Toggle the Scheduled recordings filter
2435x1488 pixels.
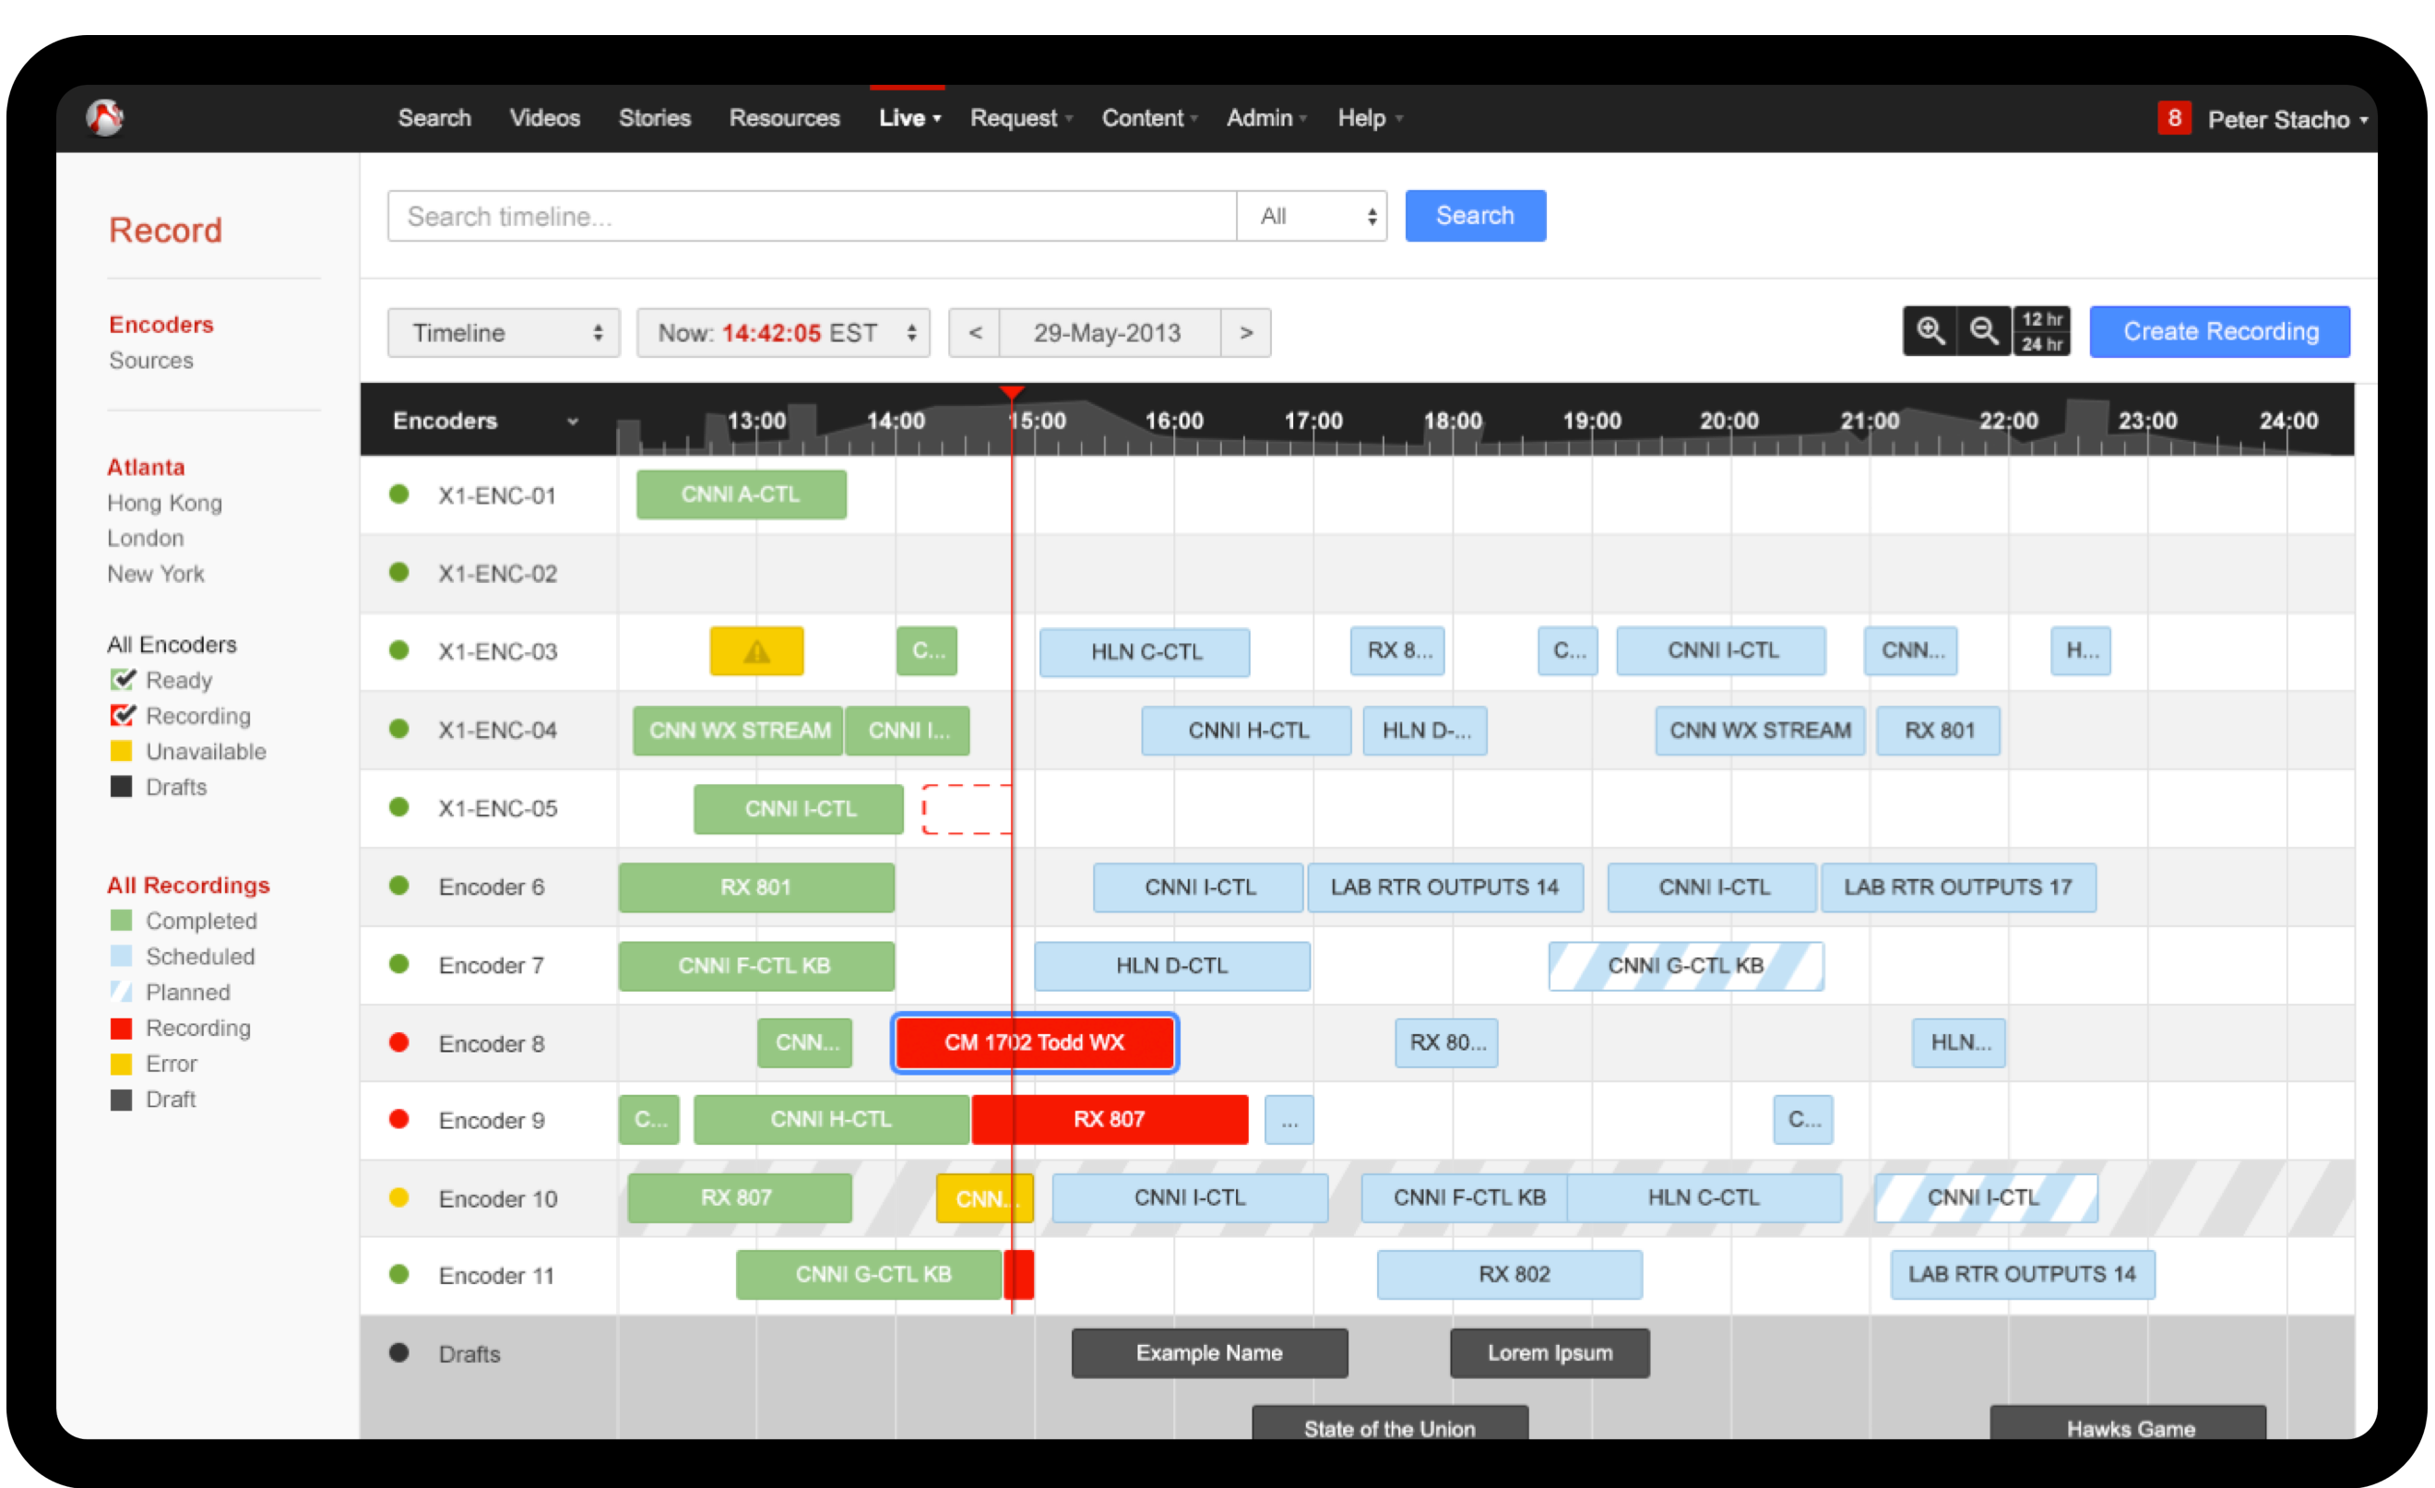click(122, 956)
